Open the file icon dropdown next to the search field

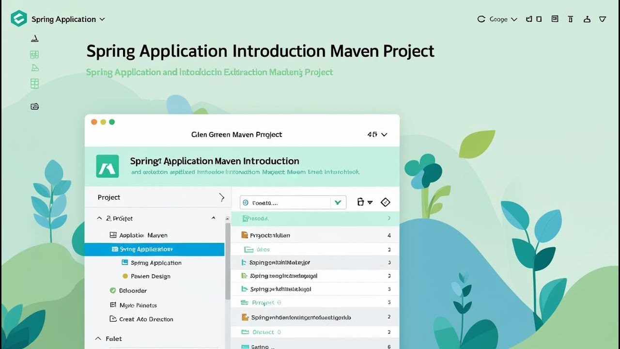(365, 203)
